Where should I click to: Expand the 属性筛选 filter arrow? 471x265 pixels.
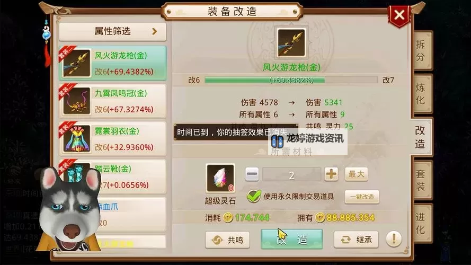pyautogui.click(x=154, y=31)
